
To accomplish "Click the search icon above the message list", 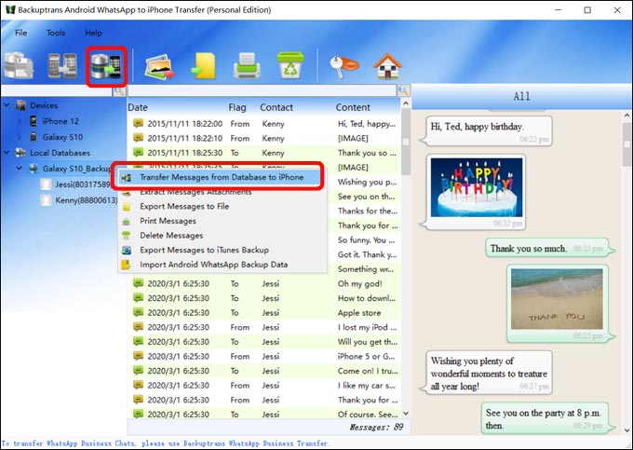I will [x=403, y=90].
